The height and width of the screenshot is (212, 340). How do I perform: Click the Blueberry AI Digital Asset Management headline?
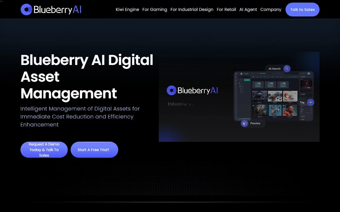pyautogui.click(x=87, y=77)
